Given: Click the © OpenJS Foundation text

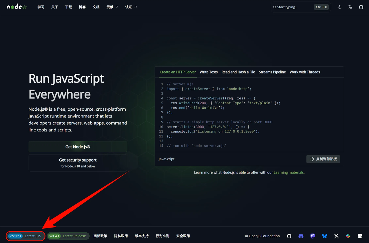Looking at the screenshot, I should tap(262, 236).
